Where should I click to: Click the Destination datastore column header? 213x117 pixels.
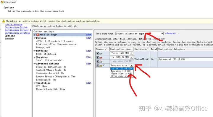(185, 49)
